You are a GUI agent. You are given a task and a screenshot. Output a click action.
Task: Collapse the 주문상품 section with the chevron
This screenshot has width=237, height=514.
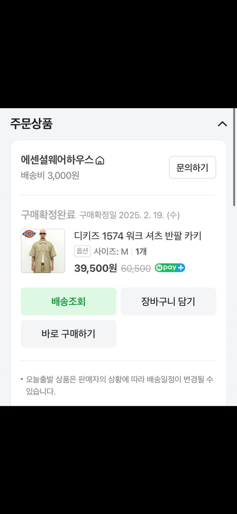(x=223, y=124)
